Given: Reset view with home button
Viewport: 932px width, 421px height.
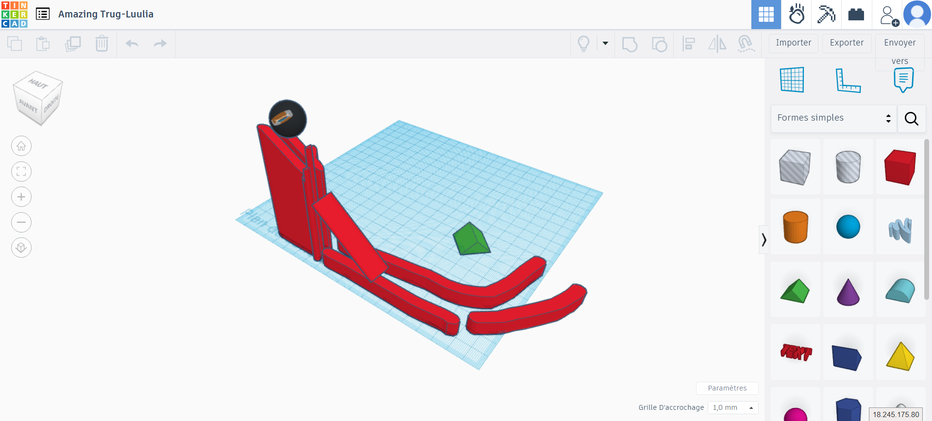Looking at the screenshot, I should pos(21,146).
